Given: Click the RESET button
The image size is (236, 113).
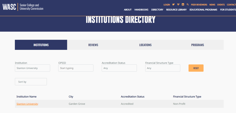Looking at the screenshot, I should coord(196,68).
